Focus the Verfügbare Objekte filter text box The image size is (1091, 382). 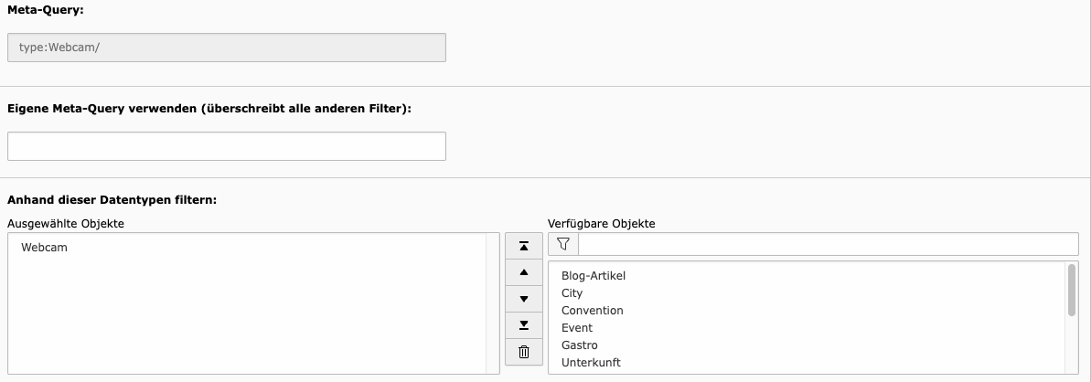pyautogui.click(x=828, y=244)
